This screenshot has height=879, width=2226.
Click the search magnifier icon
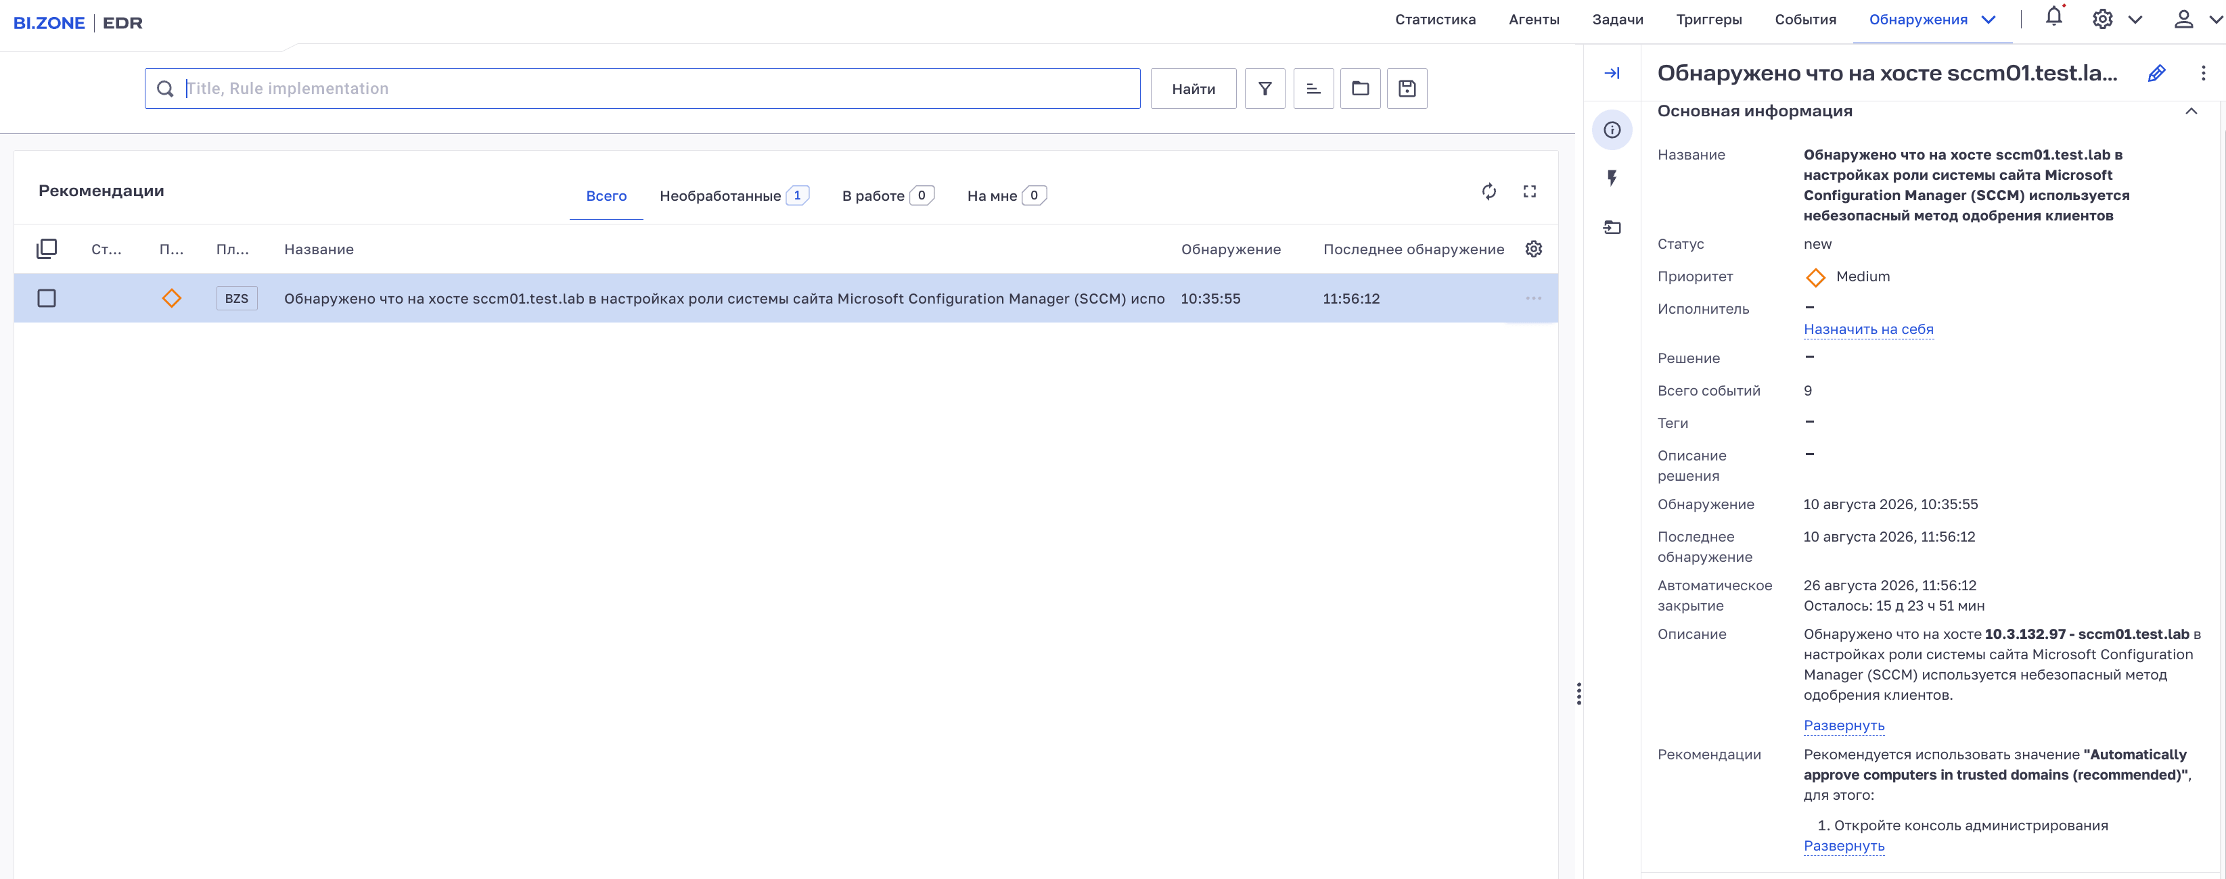(x=165, y=89)
